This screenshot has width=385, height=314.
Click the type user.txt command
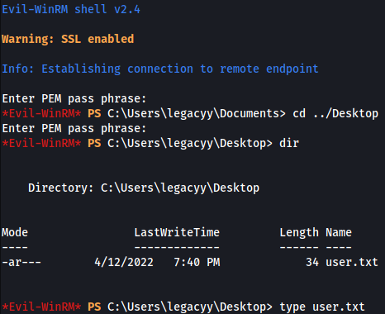pyautogui.click(x=322, y=307)
